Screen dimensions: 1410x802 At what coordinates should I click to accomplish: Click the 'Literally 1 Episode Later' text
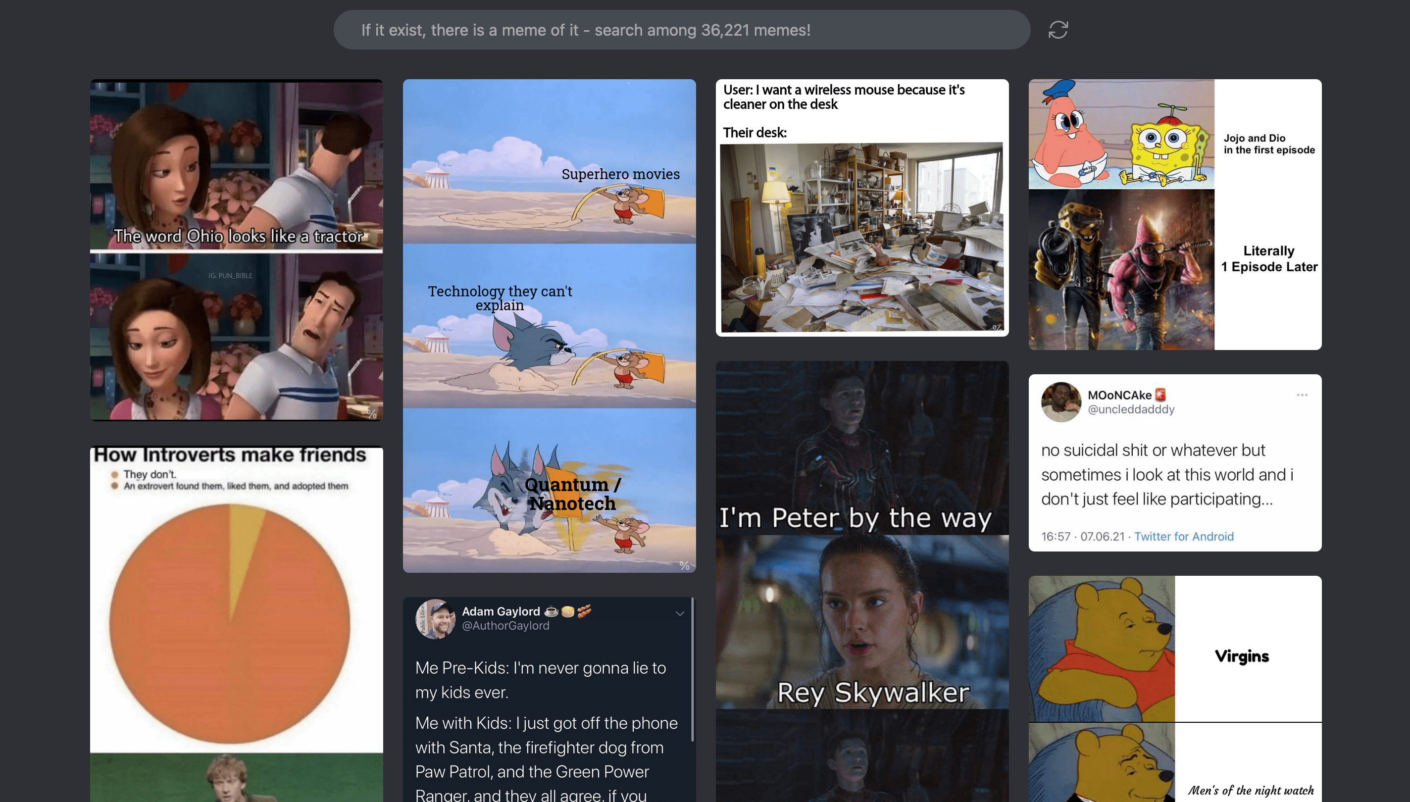1269,259
